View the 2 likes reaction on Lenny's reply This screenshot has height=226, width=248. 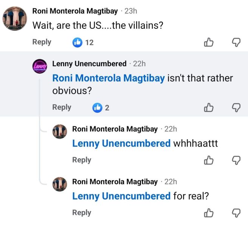coord(101,108)
